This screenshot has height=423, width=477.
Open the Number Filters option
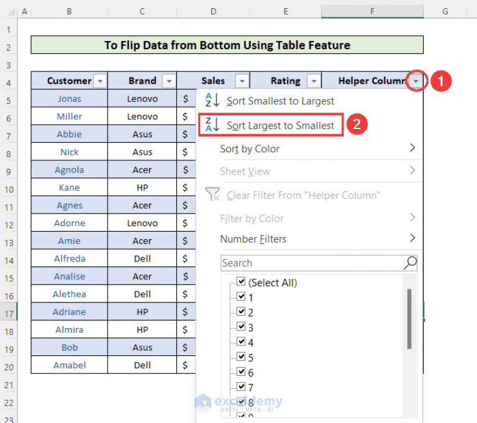pos(253,239)
